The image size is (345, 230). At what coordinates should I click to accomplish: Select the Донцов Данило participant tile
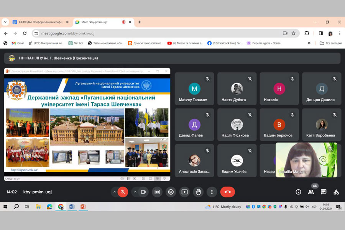(x=322, y=89)
